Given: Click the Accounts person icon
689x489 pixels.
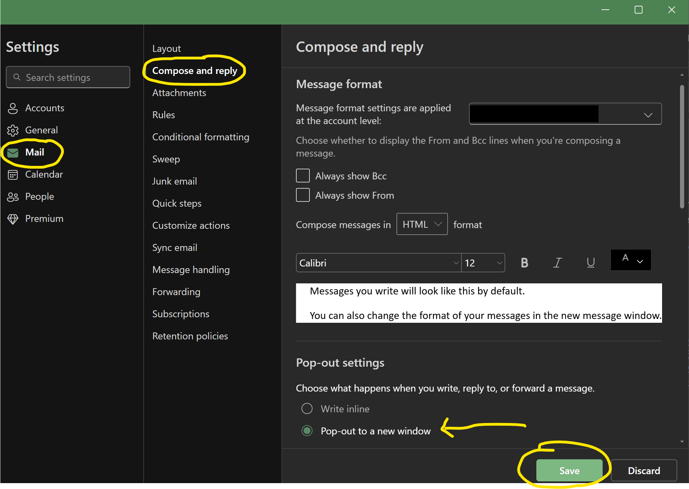Looking at the screenshot, I should click(x=13, y=108).
